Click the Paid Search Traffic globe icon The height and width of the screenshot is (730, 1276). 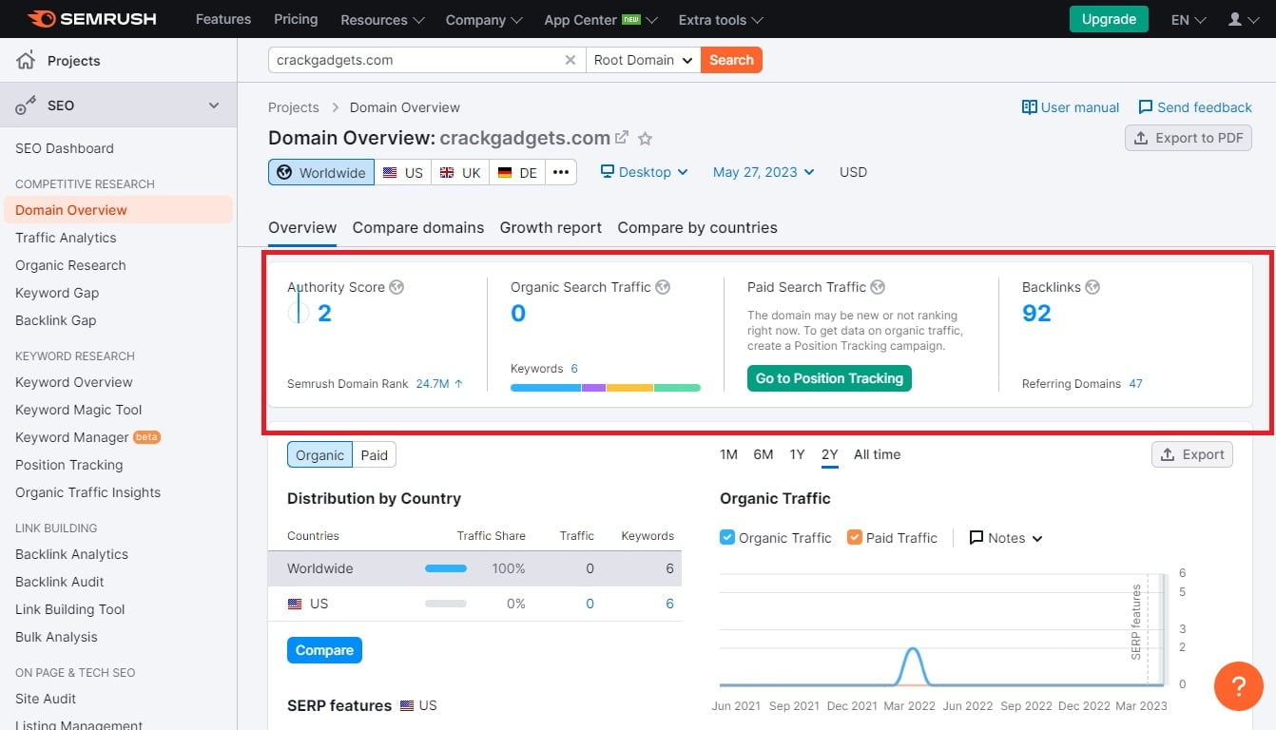tap(878, 287)
